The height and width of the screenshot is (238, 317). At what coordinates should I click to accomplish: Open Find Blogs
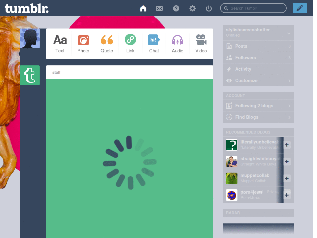click(x=258, y=117)
